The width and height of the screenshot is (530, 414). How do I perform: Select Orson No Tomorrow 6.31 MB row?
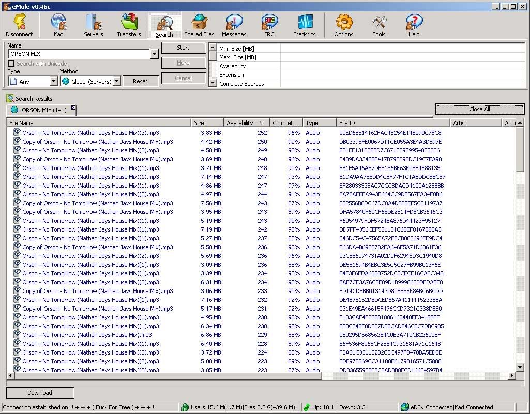262,282
